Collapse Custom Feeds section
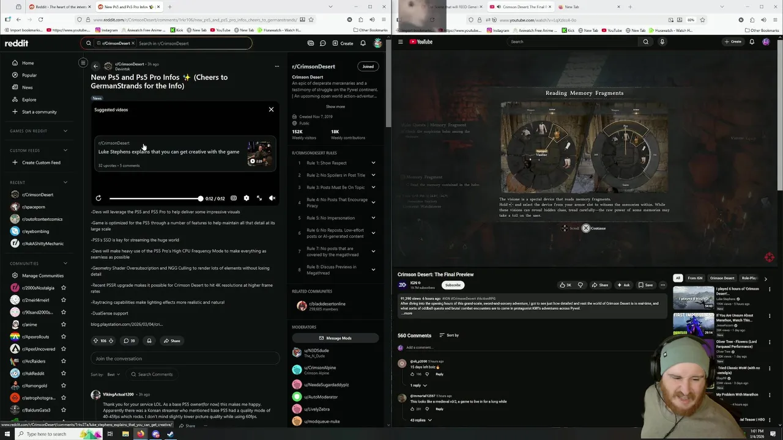783x440 pixels. tap(65, 150)
